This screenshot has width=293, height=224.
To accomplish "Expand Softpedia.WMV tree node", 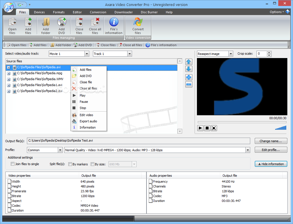I will click(9, 79).
